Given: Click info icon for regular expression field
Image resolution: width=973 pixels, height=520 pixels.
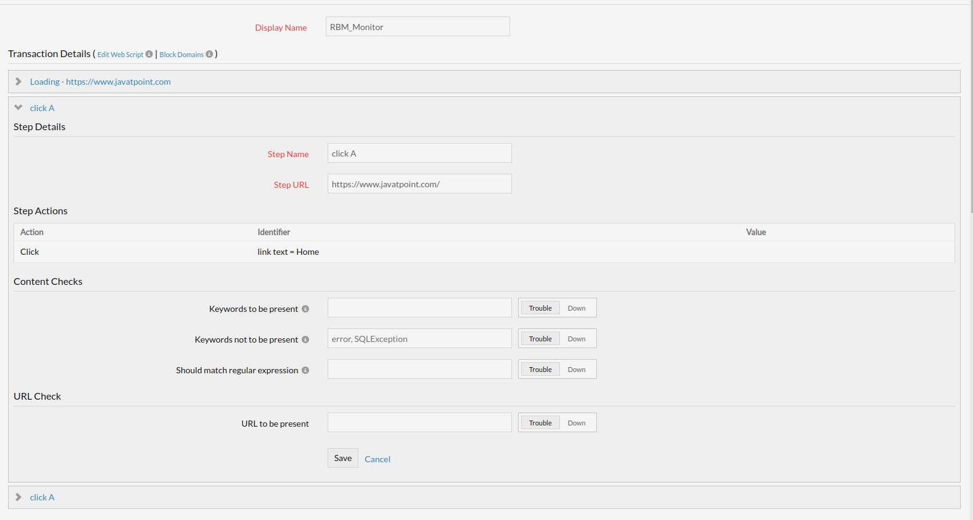Looking at the screenshot, I should point(305,370).
